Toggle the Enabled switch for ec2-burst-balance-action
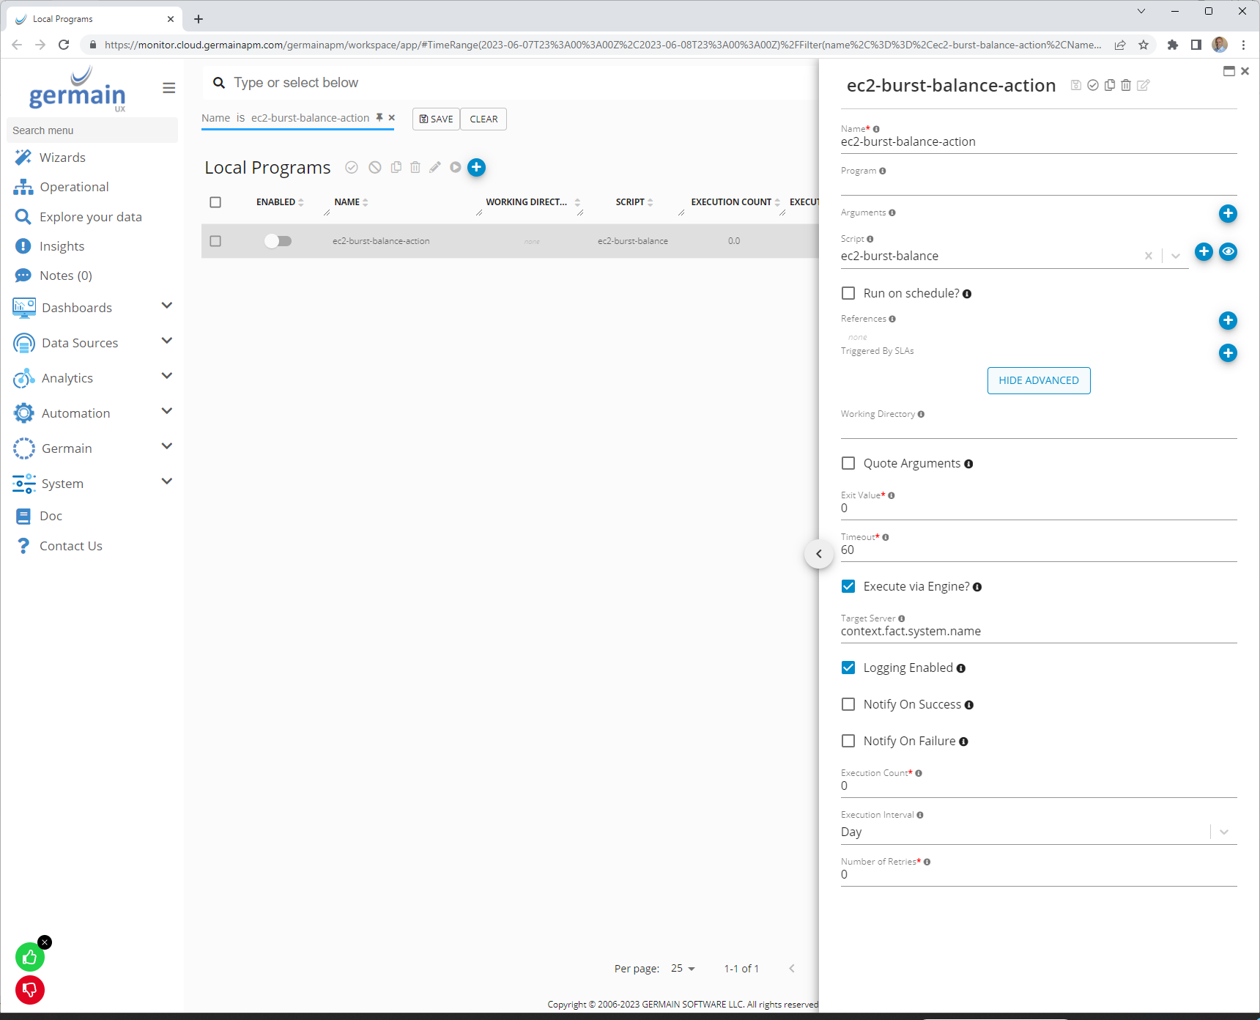 tap(278, 241)
